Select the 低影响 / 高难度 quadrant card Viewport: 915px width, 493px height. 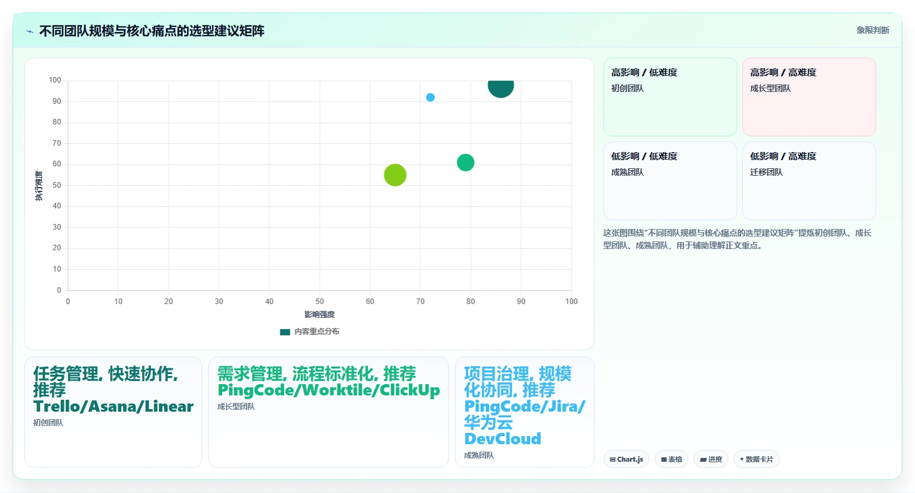click(x=809, y=181)
